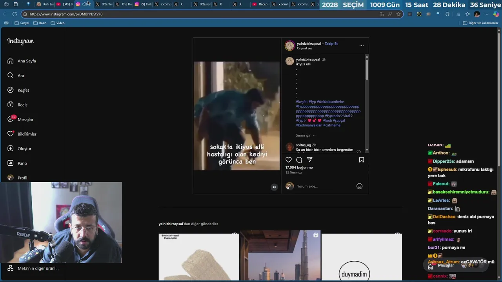Follow yalnizbirsapsal with Takip Et
Screen dimensions: 502x282
click(331, 44)
